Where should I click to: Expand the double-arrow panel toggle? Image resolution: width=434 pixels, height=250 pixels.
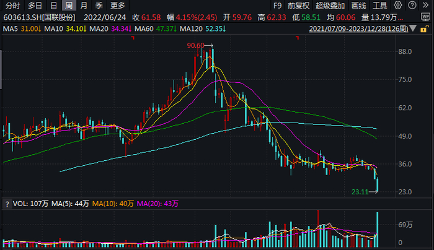point(425,5)
